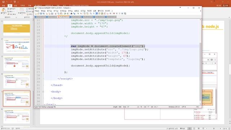
Task: Open the Encoding (인코딩) menu in Notepad++
Action: (63, 11)
